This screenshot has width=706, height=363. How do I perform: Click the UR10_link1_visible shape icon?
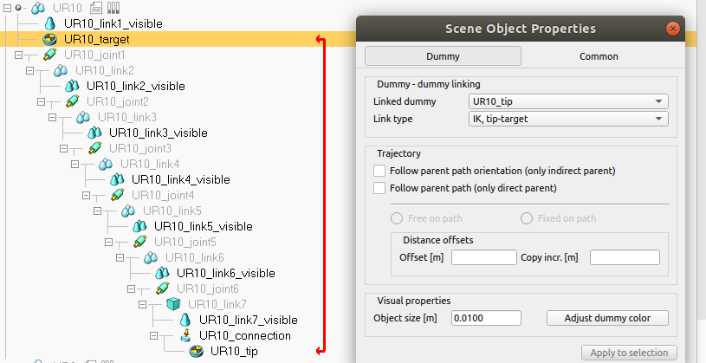coord(51,23)
